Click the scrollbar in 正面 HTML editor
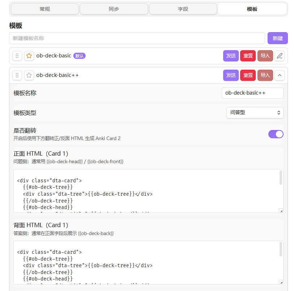This screenshot has width=294, height=291. click(x=281, y=178)
